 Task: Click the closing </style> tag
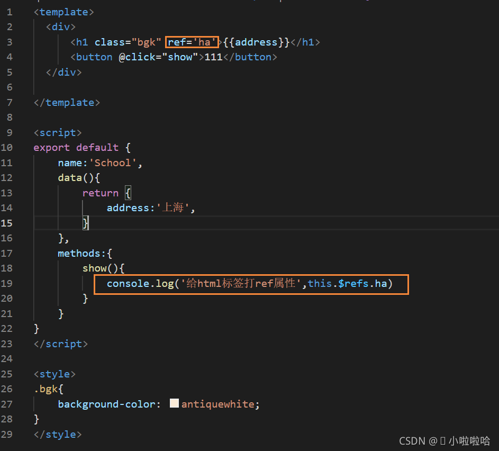tap(58, 434)
